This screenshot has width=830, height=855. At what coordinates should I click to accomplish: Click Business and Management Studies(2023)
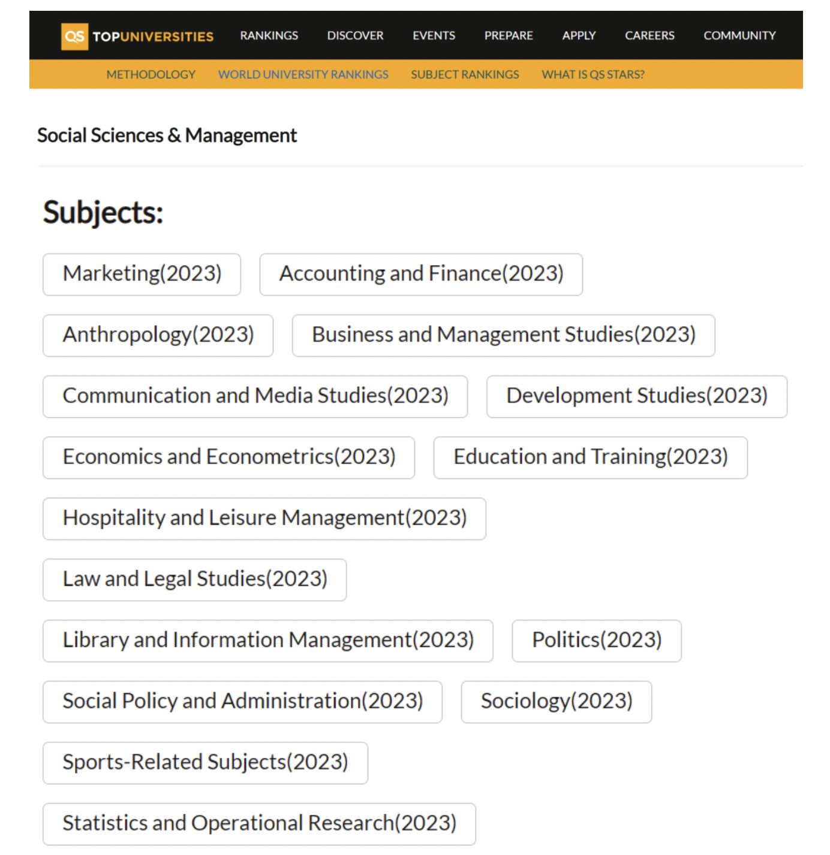(x=503, y=335)
